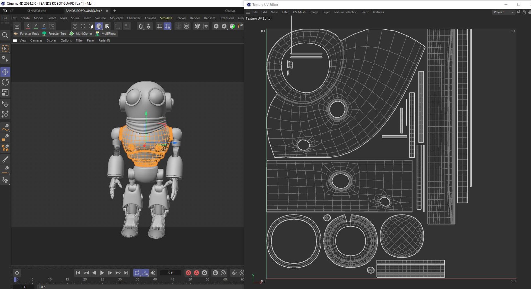Toggle Y axis lock
This screenshot has height=289, width=531.
tap(36, 26)
